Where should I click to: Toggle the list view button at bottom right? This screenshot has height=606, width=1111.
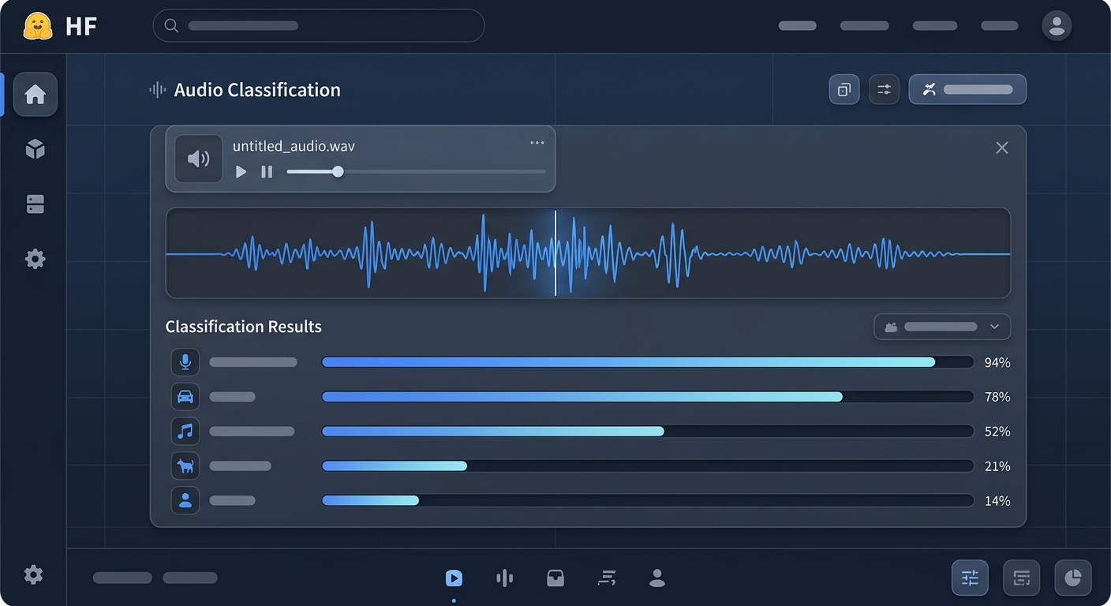1021,578
